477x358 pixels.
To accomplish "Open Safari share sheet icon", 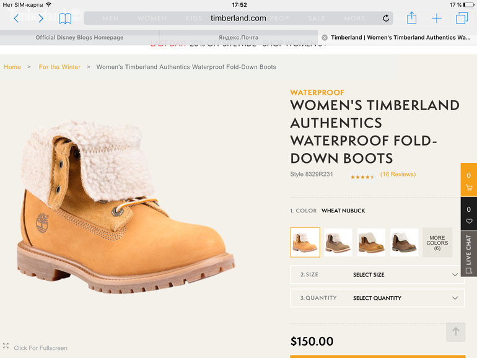I will coord(411,18).
